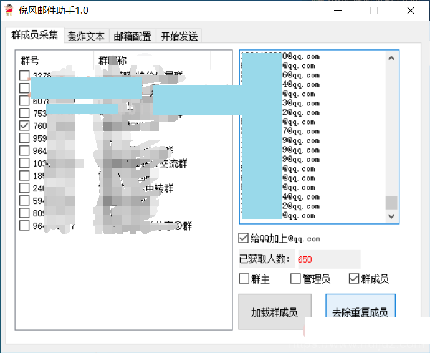
Task: Close the 倪风邮件助手 window
Action: click(411, 11)
